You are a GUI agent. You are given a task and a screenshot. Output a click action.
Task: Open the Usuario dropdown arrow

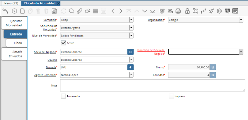[x=131, y=60]
